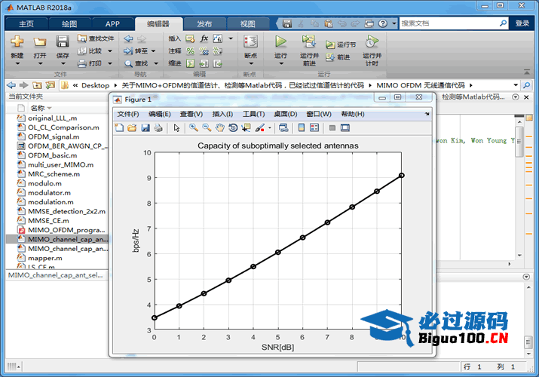Switch to the Home (主页) tab

click(x=26, y=23)
